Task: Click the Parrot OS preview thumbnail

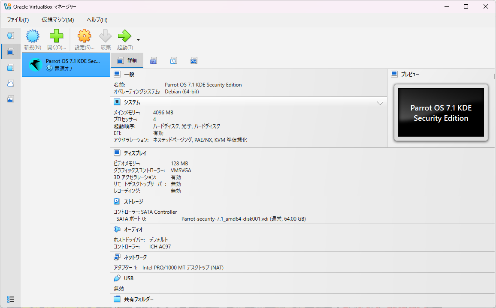Action: [441, 113]
